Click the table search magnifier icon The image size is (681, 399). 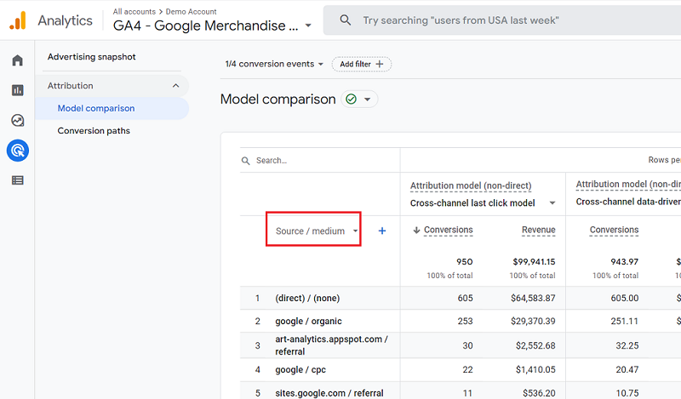click(245, 161)
